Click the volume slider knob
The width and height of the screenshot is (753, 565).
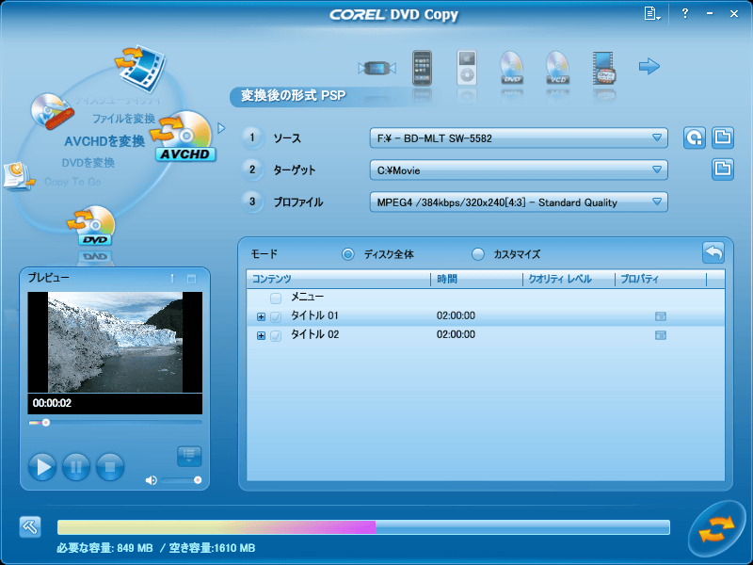198,480
